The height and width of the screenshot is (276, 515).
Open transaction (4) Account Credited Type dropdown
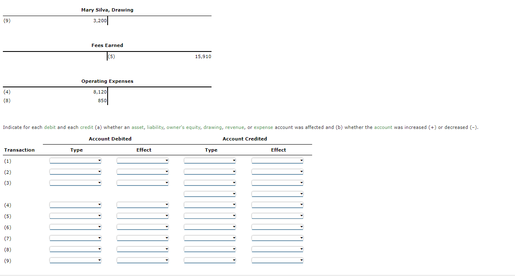coord(210,205)
